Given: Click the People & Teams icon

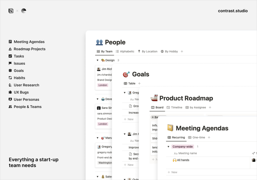Looking at the screenshot, I should 10,107.
